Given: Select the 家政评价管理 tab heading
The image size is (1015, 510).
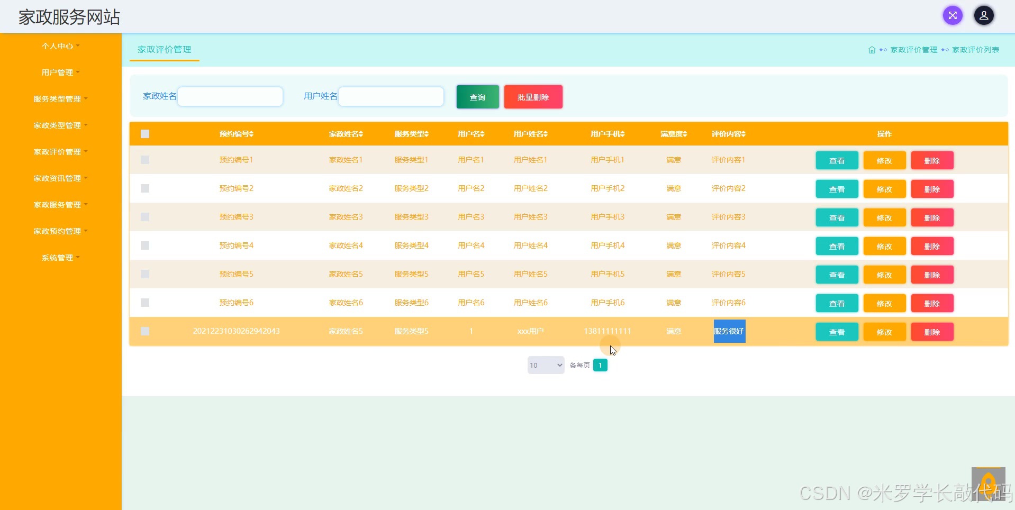Looking at the screenshot, I should (164, 49).
